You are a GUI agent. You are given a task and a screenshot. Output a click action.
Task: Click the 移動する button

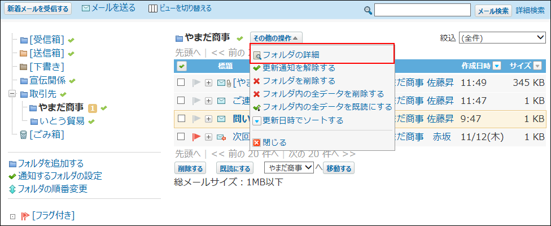[339, 168]
